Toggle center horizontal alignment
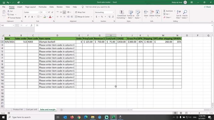 (x=61, y=17)
